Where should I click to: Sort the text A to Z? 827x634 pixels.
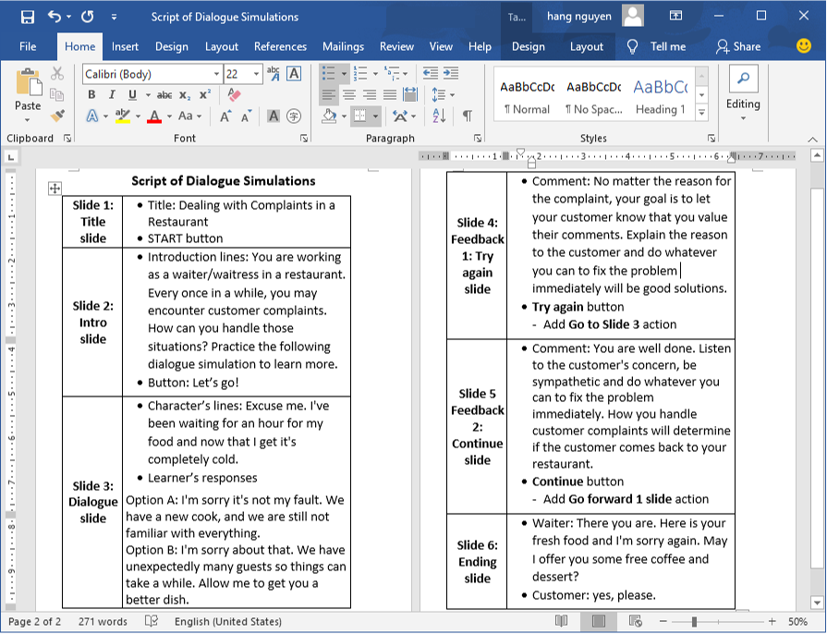pyautogui.click(x=439, y=116)
